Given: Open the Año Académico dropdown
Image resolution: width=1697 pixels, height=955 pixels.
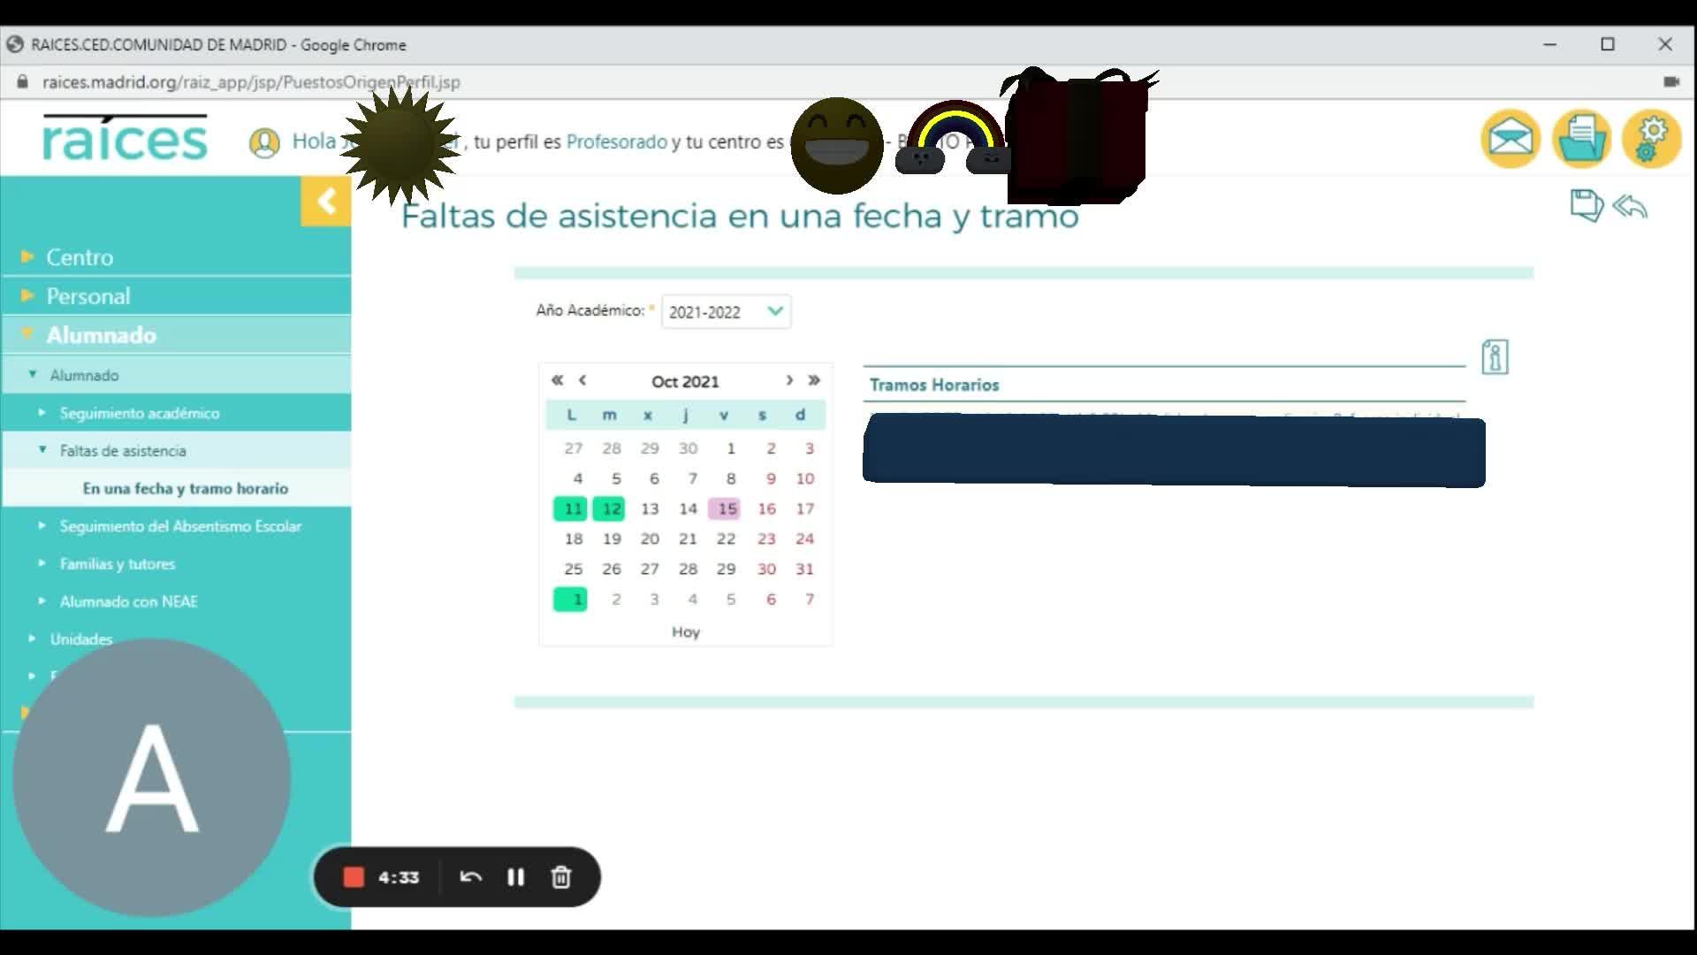Looking at the screenshot, I should [726, 312].
